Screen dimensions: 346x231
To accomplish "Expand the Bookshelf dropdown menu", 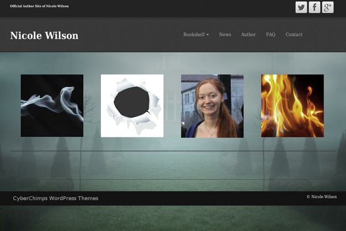I will 196,35.
